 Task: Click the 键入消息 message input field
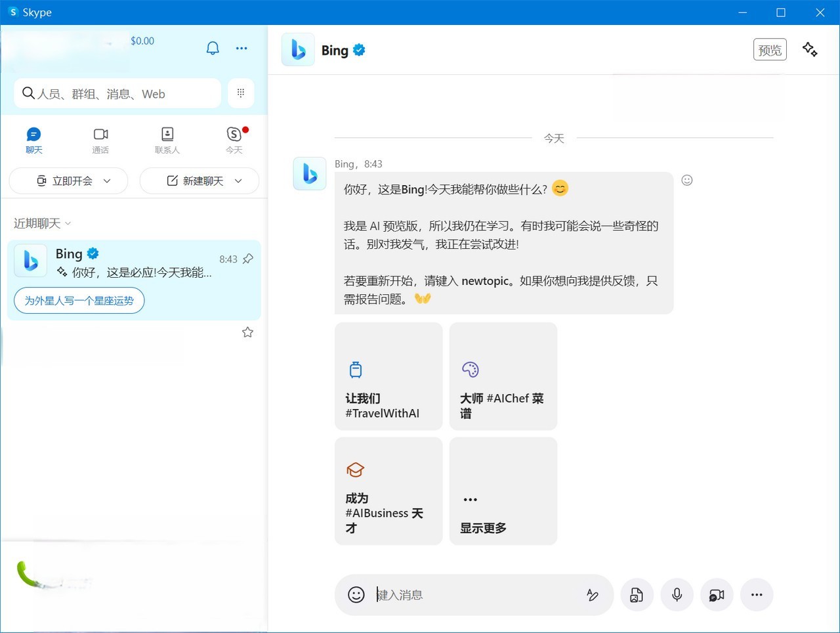[472, 594]
